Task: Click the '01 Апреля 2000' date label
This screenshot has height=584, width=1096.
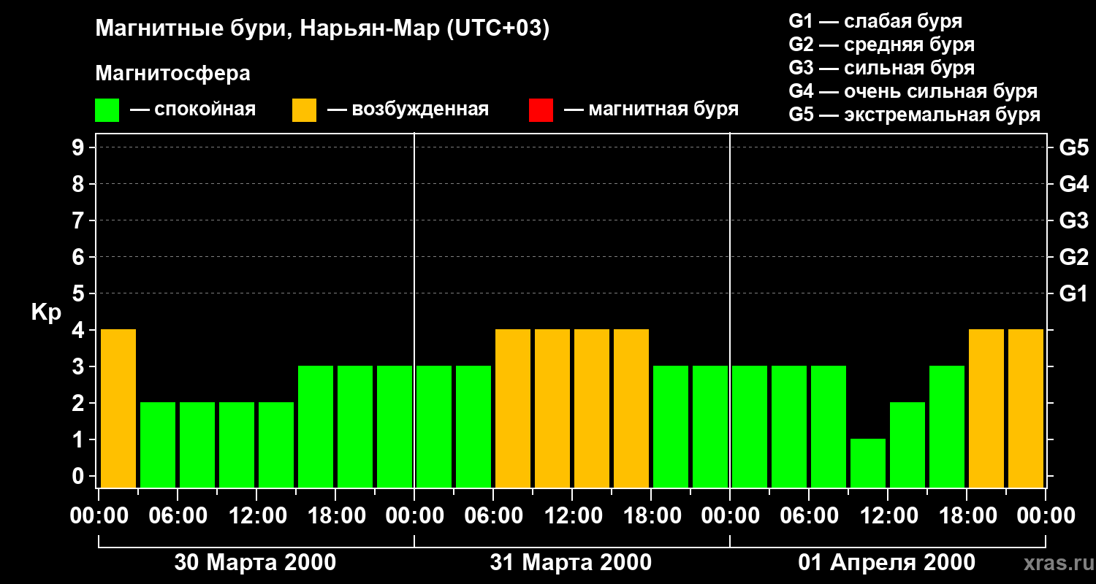Action: coord(886,562)
